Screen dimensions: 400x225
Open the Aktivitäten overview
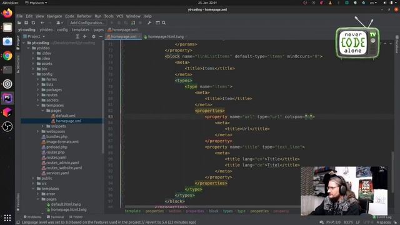point(11,2)
